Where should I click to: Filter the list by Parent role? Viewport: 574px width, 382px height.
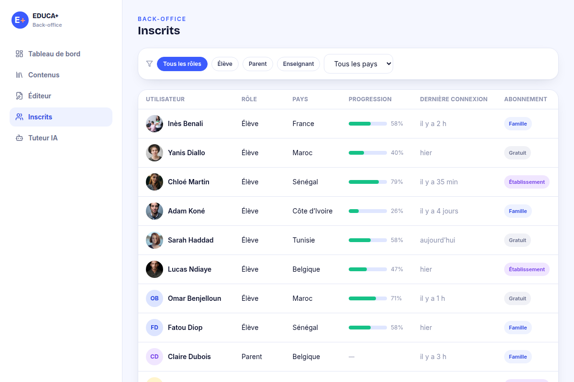point(258,64)
